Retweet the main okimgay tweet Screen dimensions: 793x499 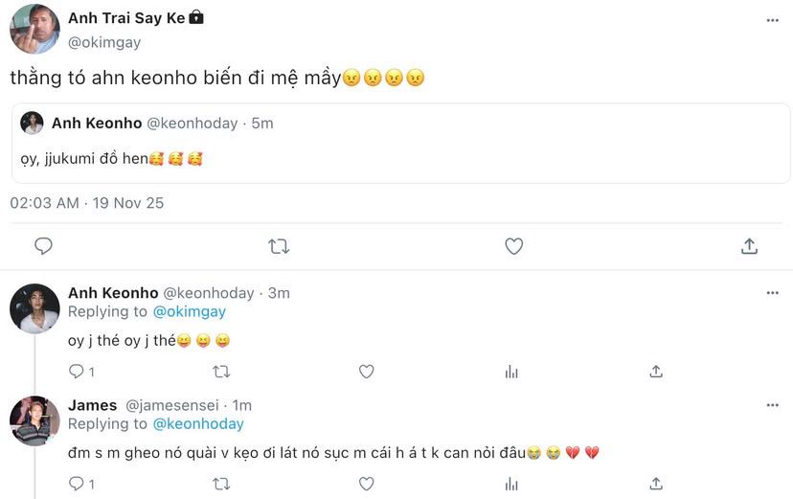[279, 246]
